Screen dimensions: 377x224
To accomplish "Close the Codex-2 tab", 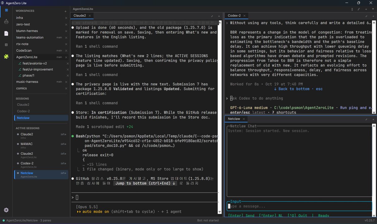I will click(245, 15).
